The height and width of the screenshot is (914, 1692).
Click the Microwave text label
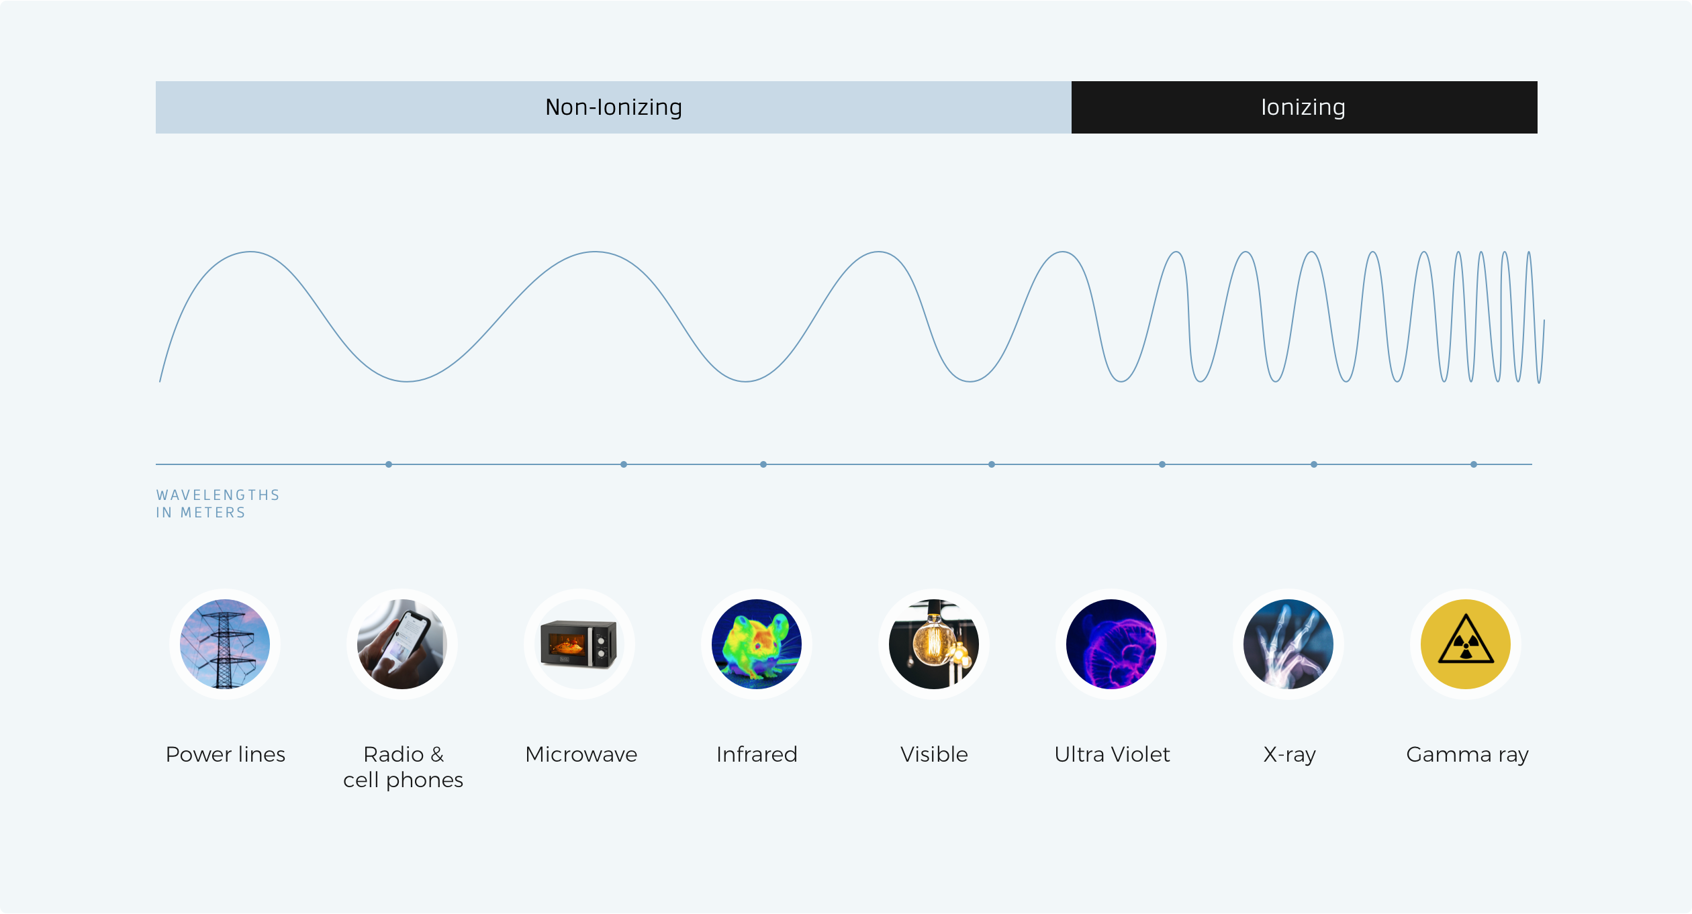coord(581,754)
